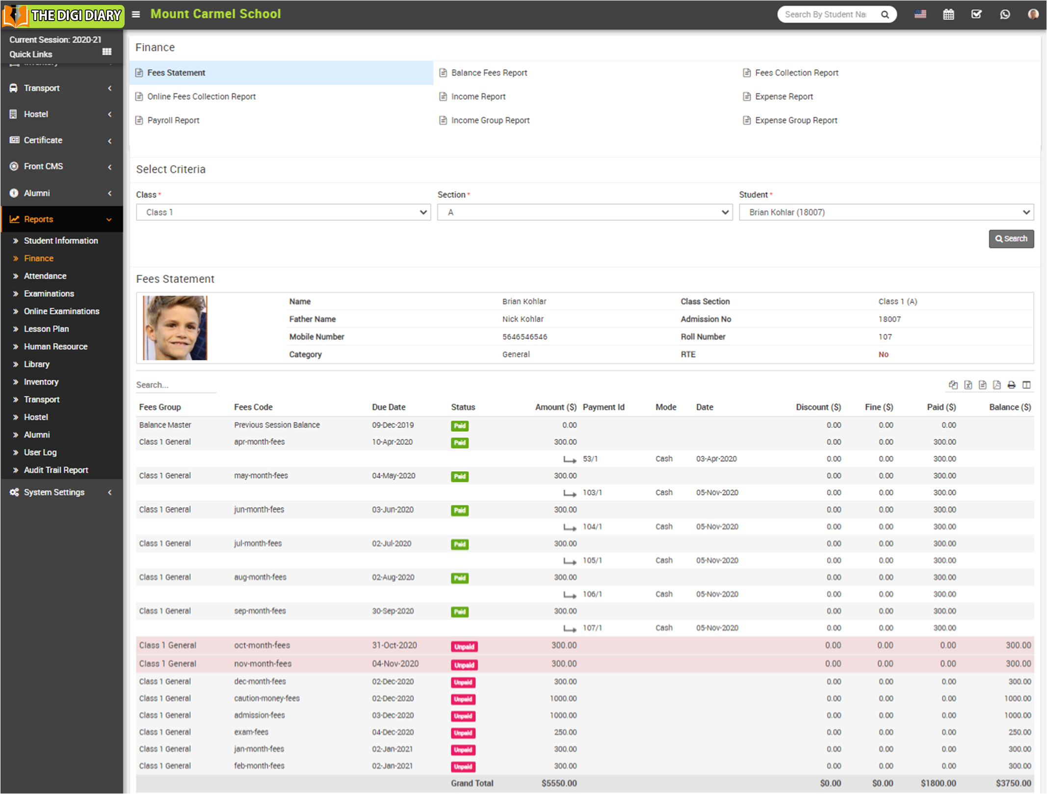Collapse the Reports sidebar menu
The width and height of the screenshot is (1047, 794).
point(61,219)
